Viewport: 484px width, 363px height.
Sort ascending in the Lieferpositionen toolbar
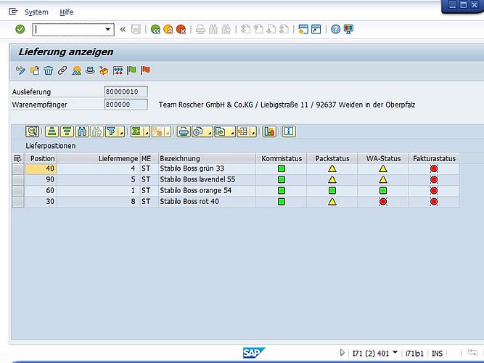(52, 131)
